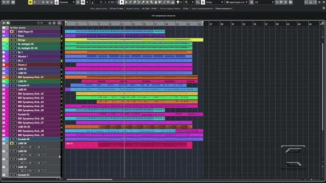The image size is (326, 183).
Task: Click bar 27 on the ruler
Action: [x=211, y=24]
